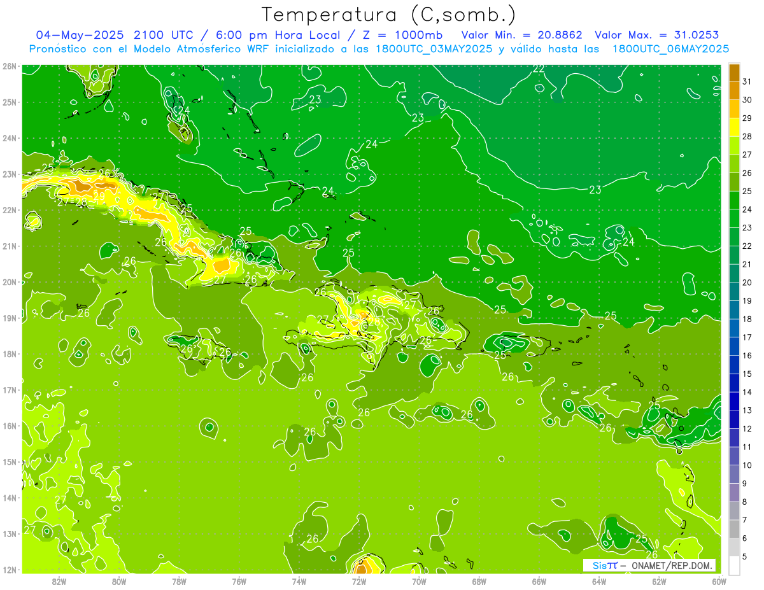Click the '66W' longitude axis label
The image size is (764, 590).
pos(539,581)
